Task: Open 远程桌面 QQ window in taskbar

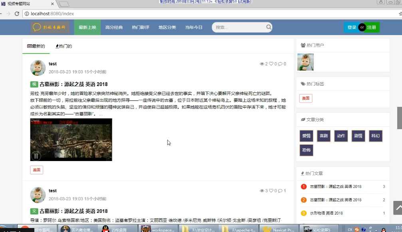Action: tap(117, 229)
